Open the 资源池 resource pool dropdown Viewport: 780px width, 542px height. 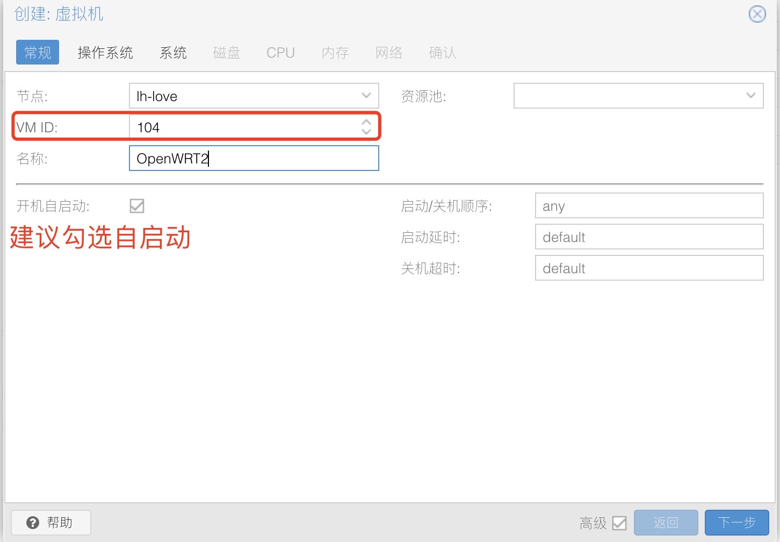point(750,96)
